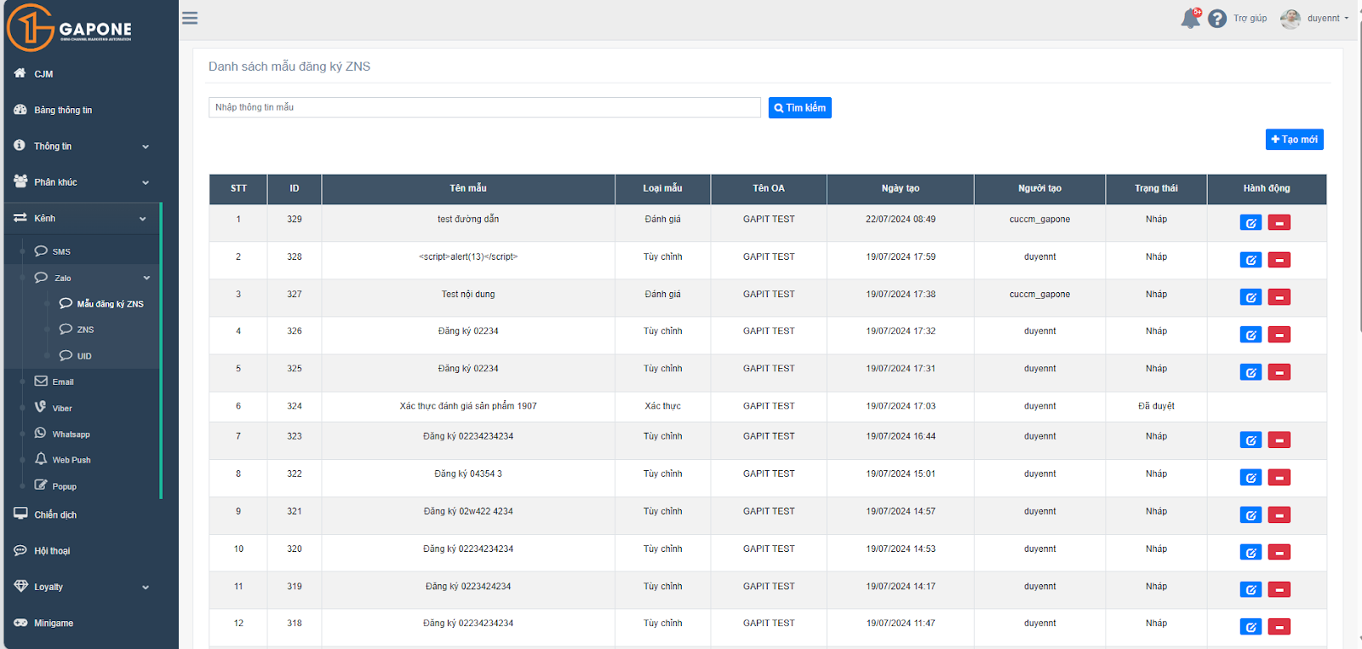The width and height of the screenshot is (1362, 649).
Task: Click the 'Đã duyệt' status cell
Action: click(1156, 406)
